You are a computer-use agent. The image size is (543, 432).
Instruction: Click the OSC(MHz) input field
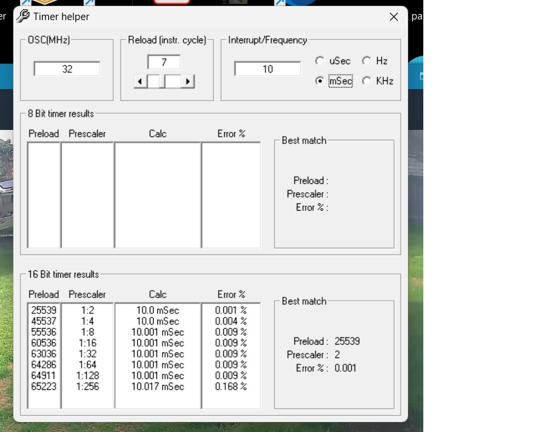[67, 69]
